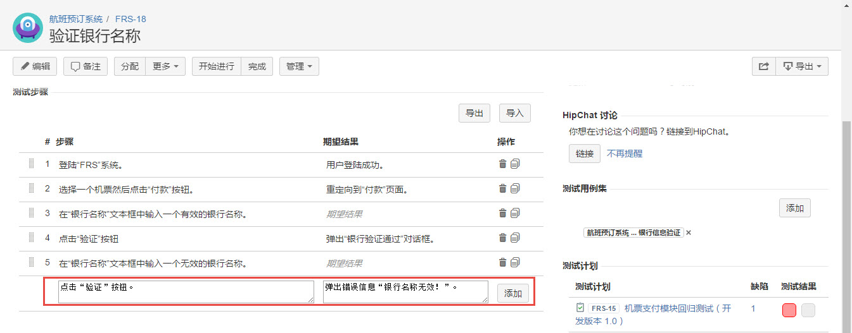
Task: Grab the drag handle of step 1
Action: pyautogui.click(x=30, y=164)
